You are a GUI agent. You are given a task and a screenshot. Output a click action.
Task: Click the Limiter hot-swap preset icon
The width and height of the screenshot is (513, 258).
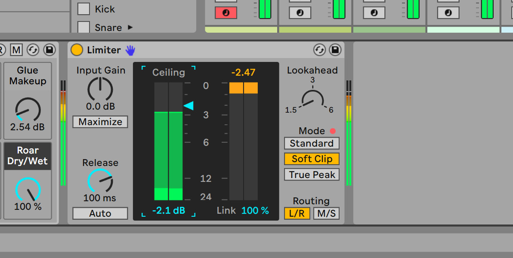[319, 50]
